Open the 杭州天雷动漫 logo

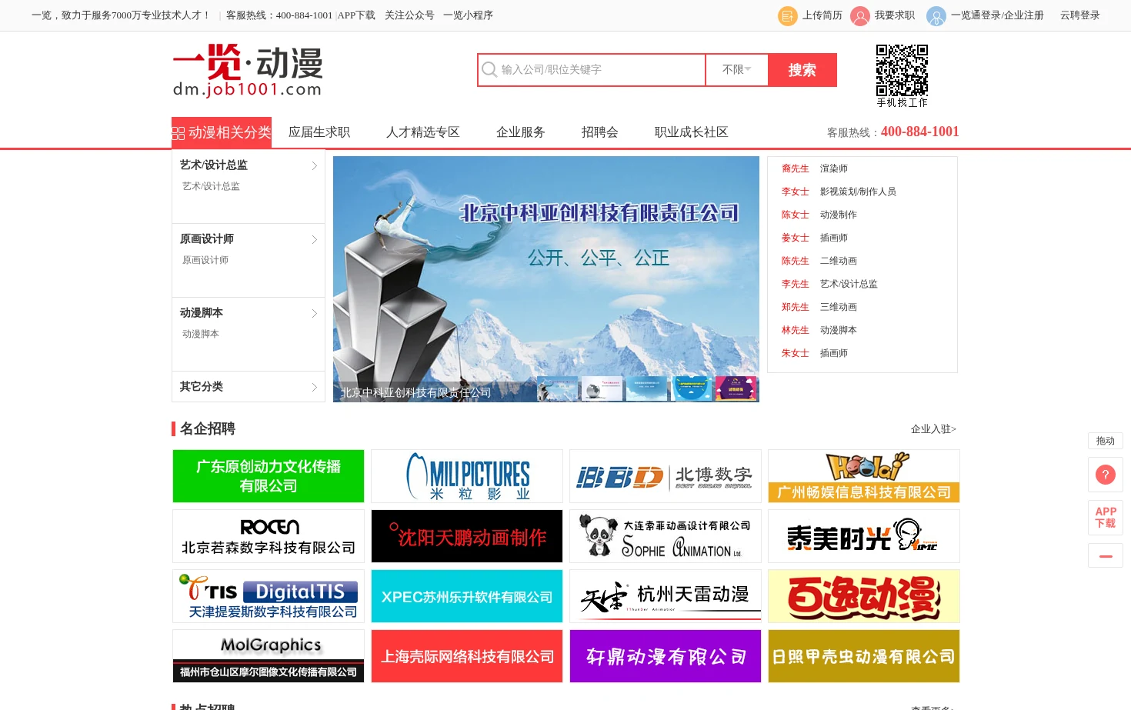[x=666, y=596]
